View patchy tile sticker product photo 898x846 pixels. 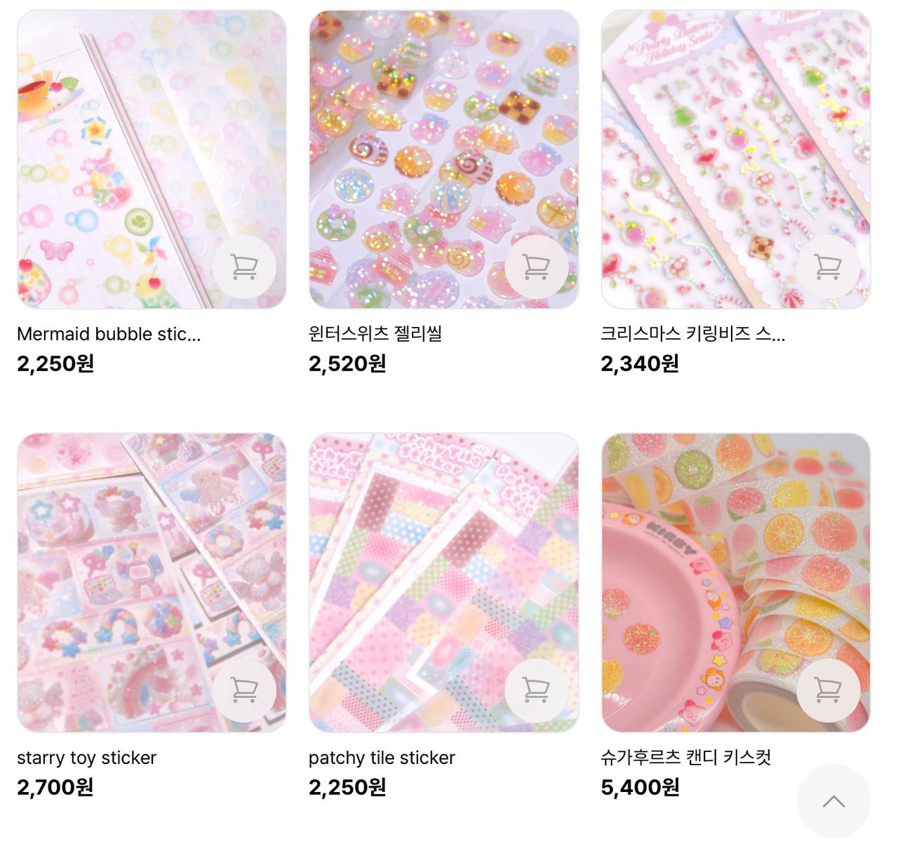(x=444, y=583)
